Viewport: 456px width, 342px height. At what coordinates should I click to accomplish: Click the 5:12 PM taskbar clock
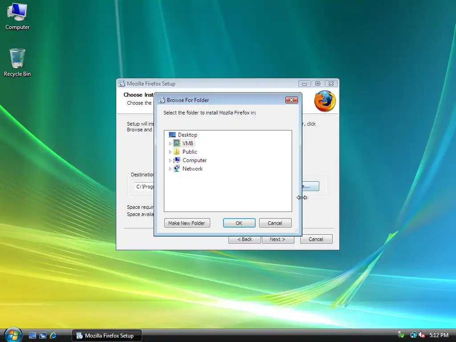[x=439, y=335]
